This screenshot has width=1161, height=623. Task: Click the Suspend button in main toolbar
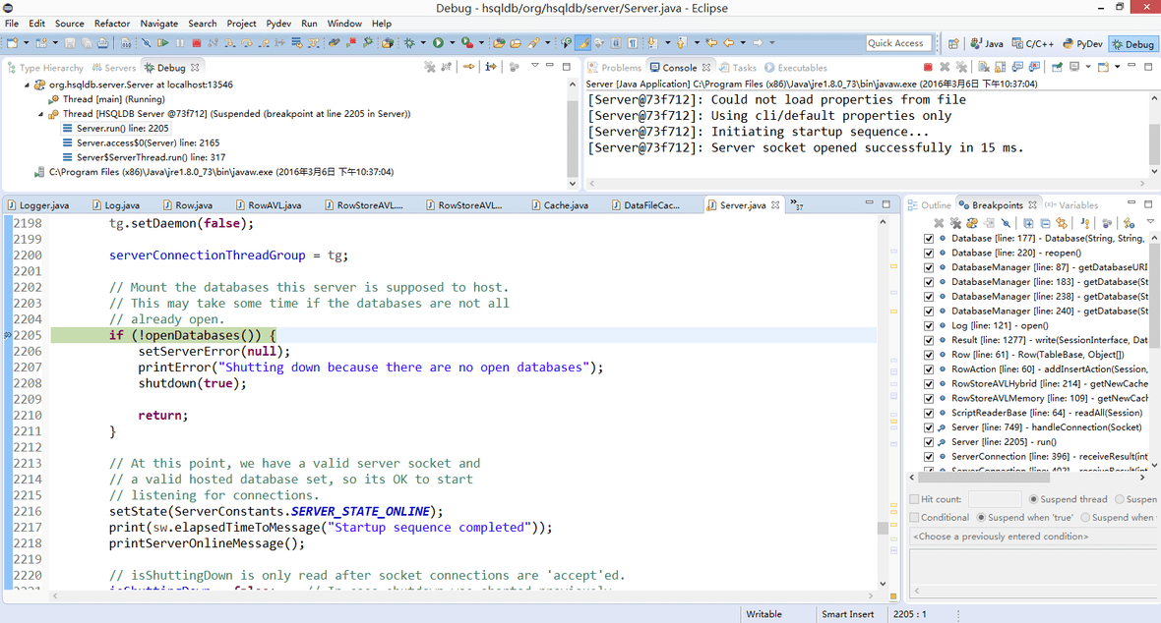[180, 43]
